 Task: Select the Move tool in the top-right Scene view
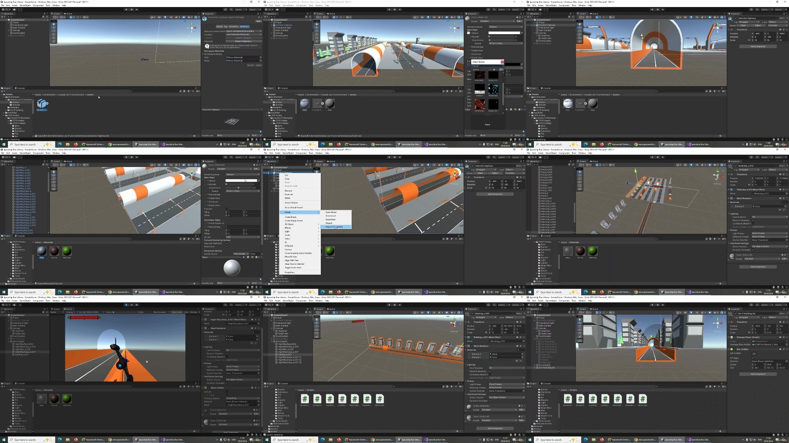(x=580, y=27)
